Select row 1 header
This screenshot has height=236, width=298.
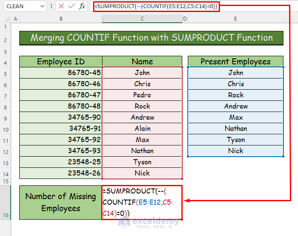[5, 27]
